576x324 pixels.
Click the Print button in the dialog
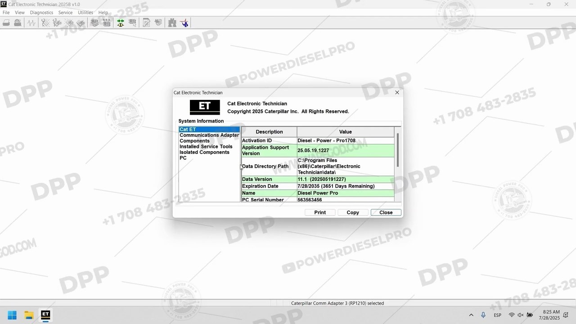pos(320,212)
